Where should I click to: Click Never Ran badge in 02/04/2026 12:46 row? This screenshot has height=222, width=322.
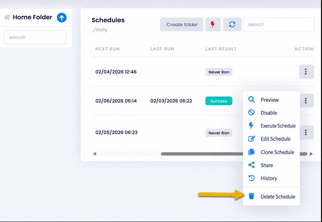coord(219,72)
